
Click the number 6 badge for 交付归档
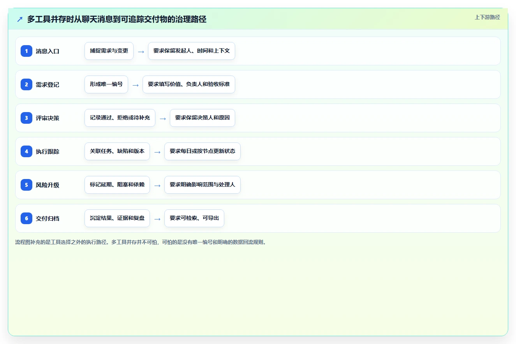[26, 218]
